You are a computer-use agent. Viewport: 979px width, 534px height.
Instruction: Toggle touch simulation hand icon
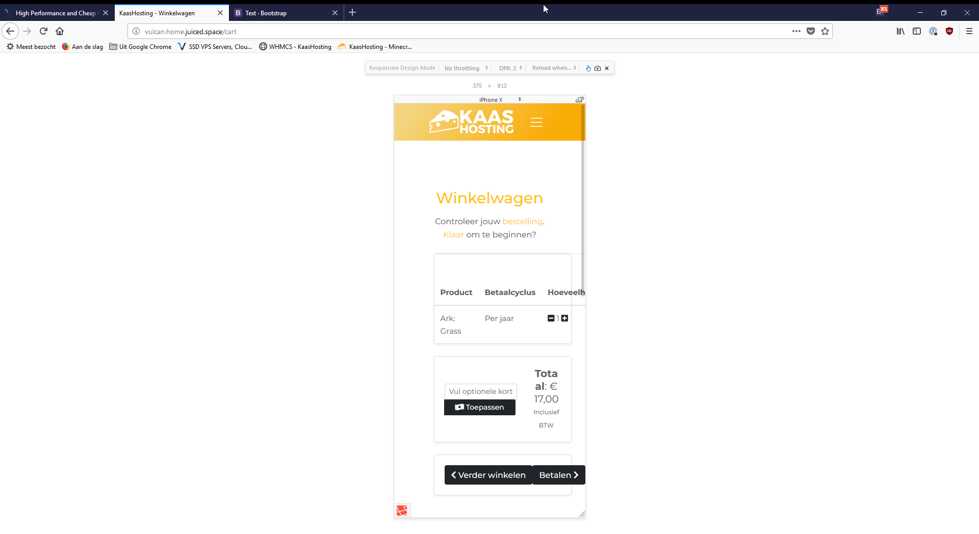coord(588,68)
